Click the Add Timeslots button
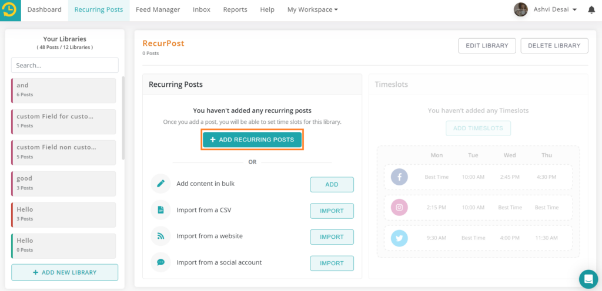 point(478,128)
